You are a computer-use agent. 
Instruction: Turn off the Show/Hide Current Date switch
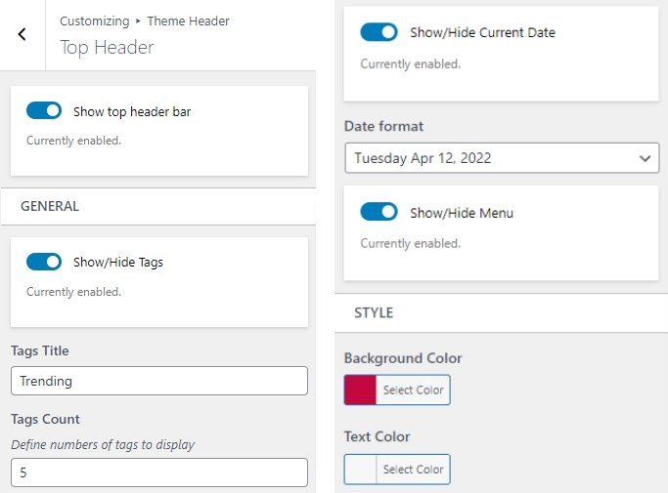pyautogui.click(x=379, y=32)
